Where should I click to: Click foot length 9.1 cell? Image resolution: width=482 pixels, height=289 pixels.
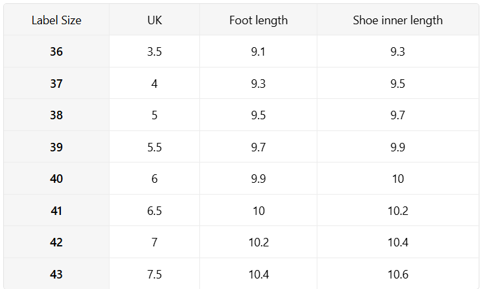258,51
